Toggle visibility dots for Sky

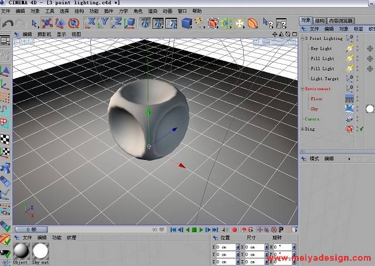(357, 108)
